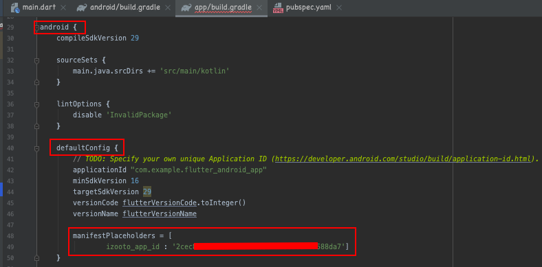Click the Dart file icon on main.dart tab
542x267 pixels.
(15, 8)
